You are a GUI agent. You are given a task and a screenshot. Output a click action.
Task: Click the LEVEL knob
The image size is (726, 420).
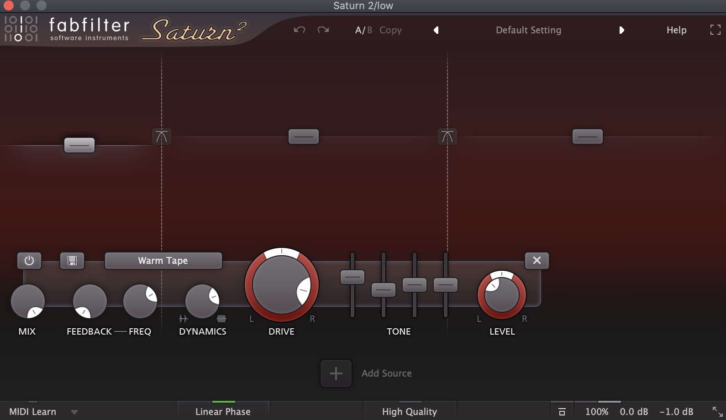pyautogui.click(x=502, y=295)
